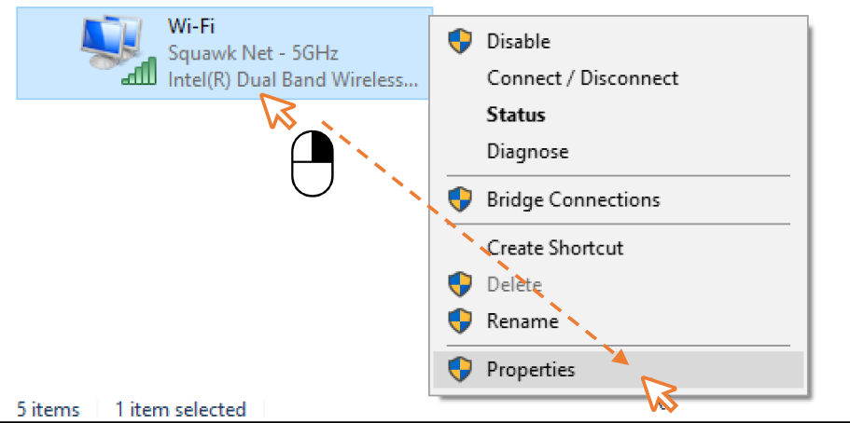
Task: Click the Squawk Net - 5GHz network text
Action: [x=254, y=54]
